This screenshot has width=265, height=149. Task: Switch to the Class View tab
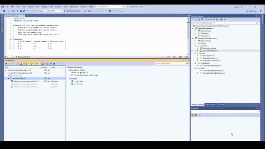pyautogui.click(x=221, y=104)
